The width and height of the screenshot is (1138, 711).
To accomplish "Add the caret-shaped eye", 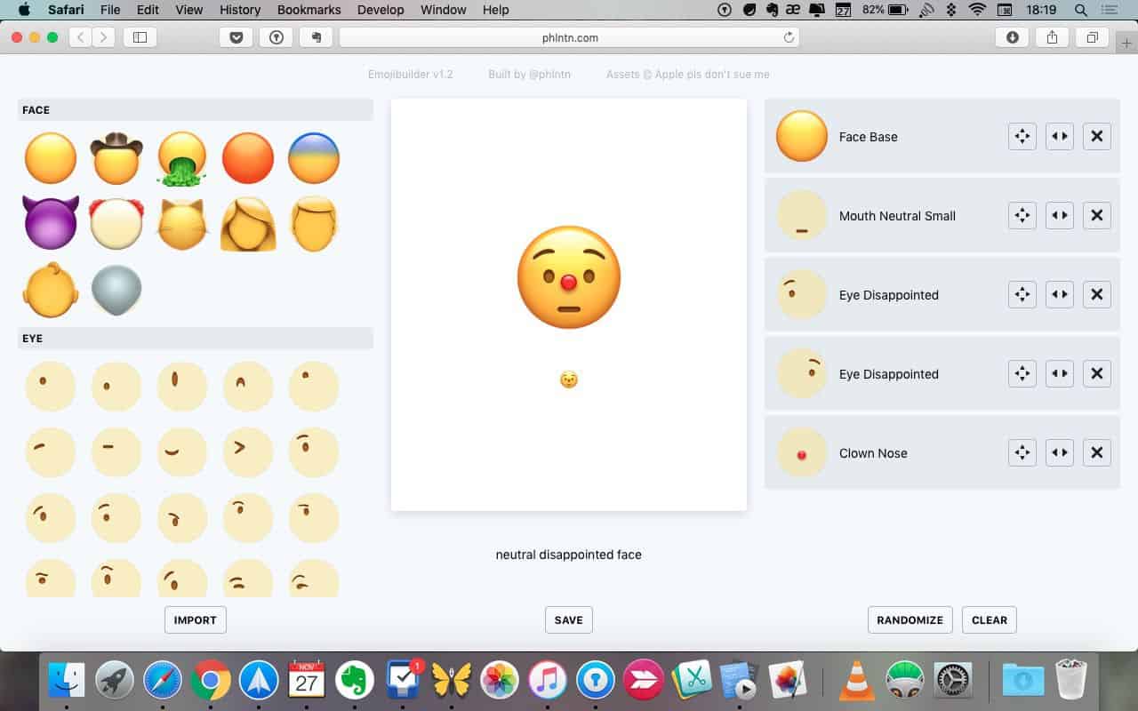I will point(248,387).
